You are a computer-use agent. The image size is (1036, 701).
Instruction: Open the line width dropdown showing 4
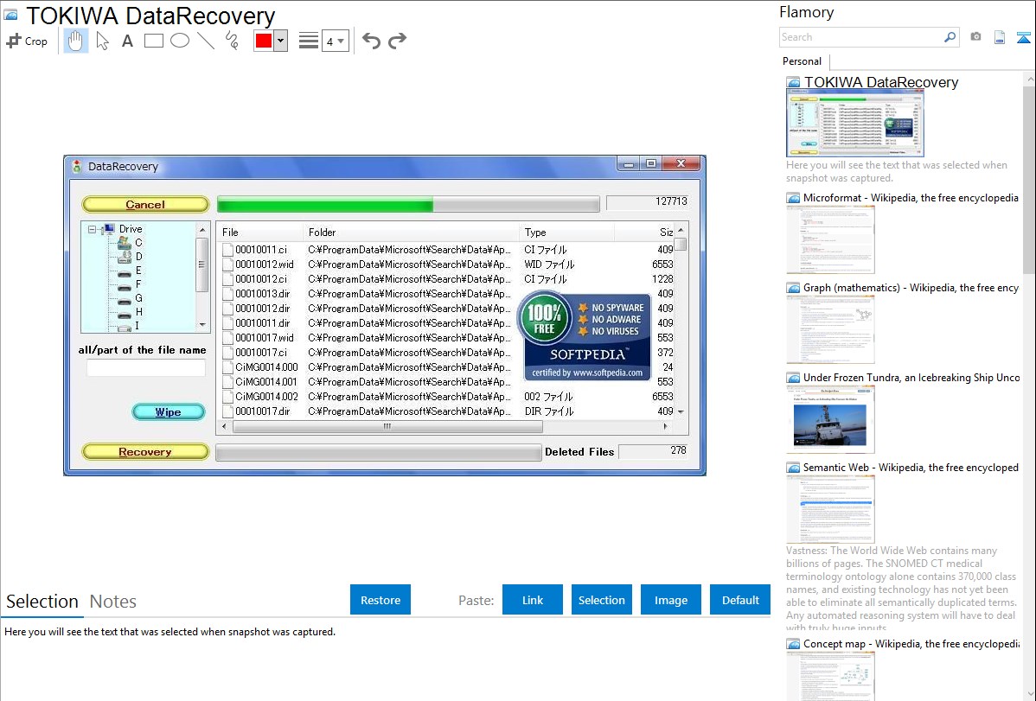pyautogui.click(x=336, y=41)
